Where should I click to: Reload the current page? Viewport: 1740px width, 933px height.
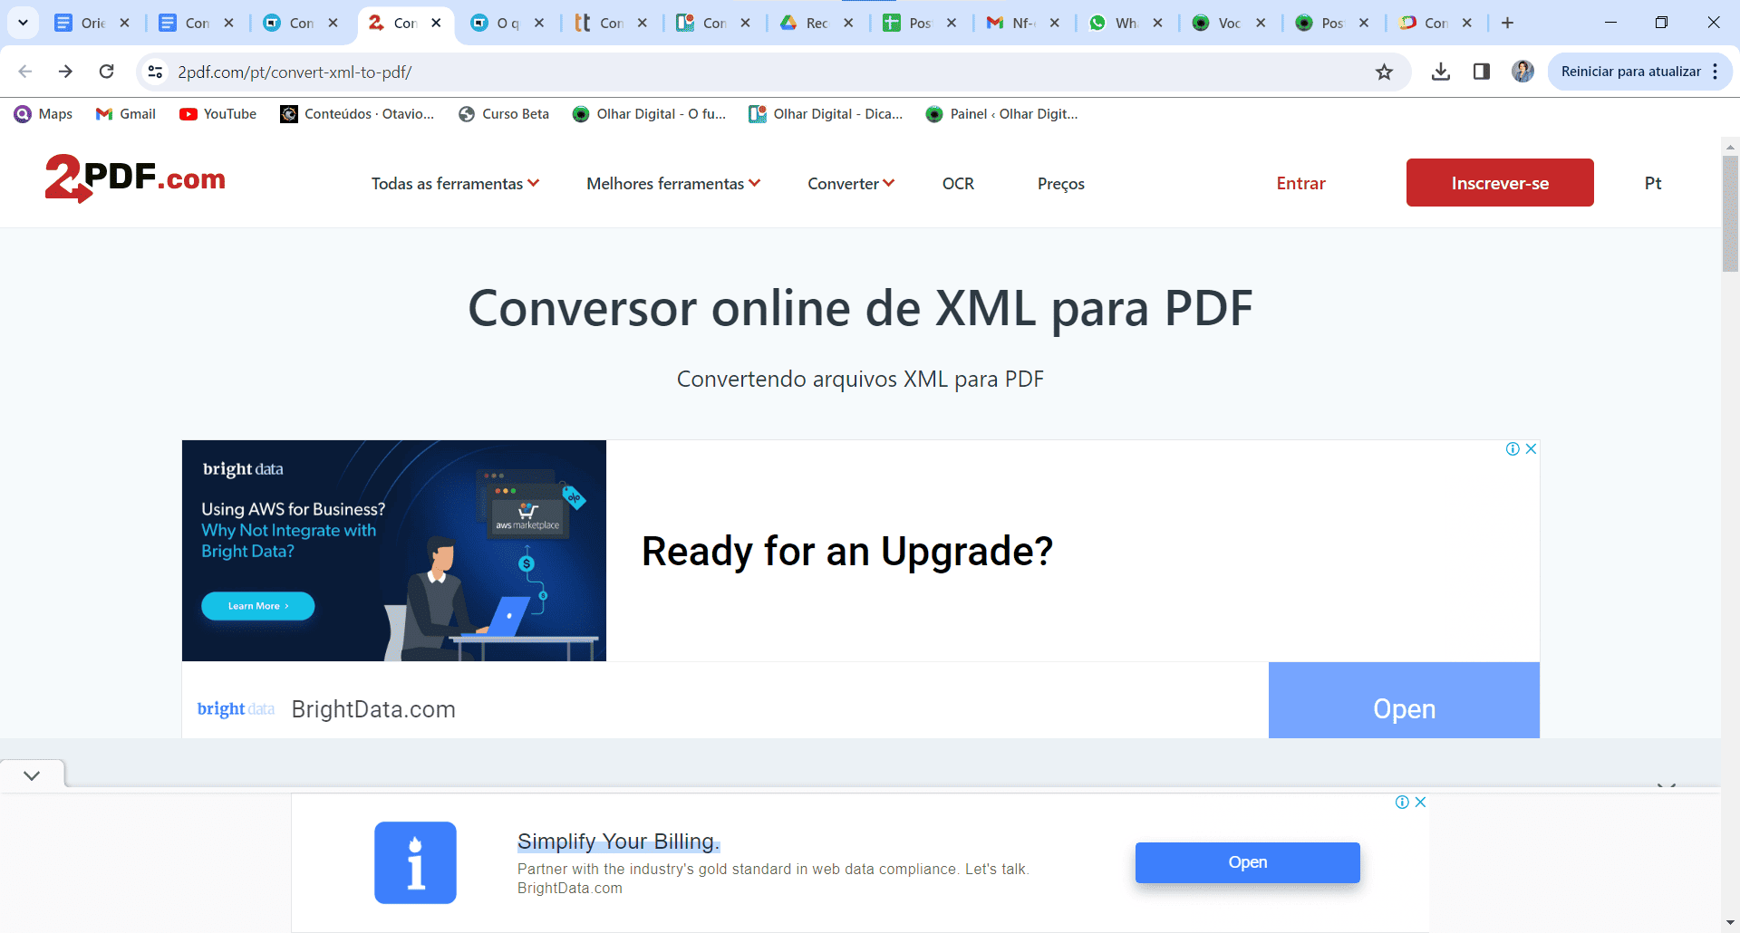[107, 72]
